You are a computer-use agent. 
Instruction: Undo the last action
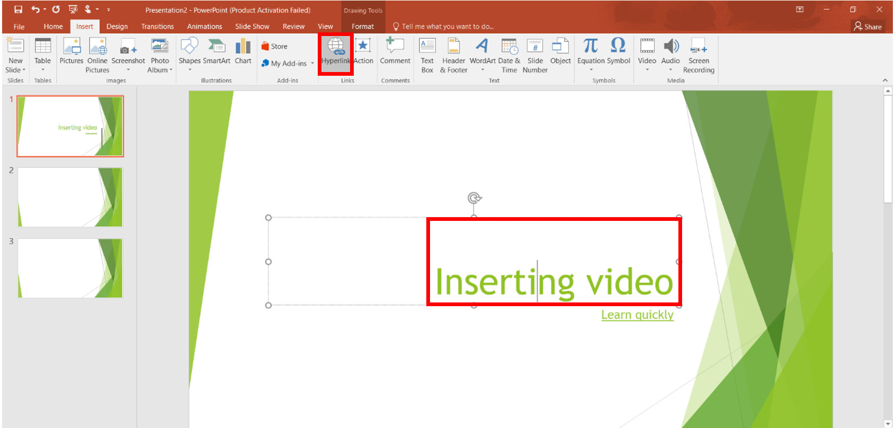coord(35,10)
